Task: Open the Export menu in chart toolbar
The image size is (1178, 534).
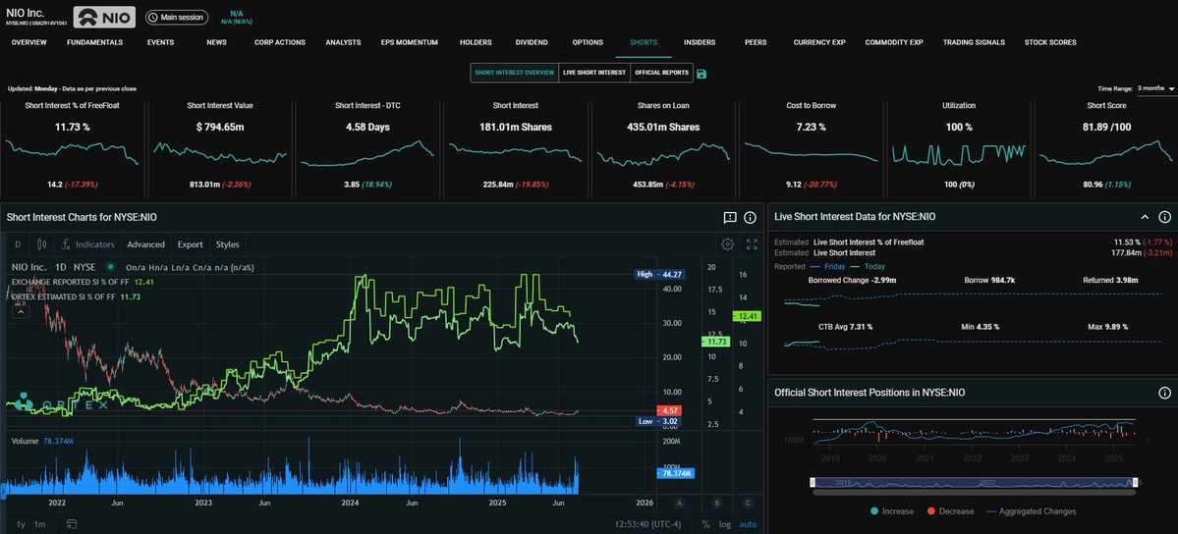Action: click(x=190, y=244)
